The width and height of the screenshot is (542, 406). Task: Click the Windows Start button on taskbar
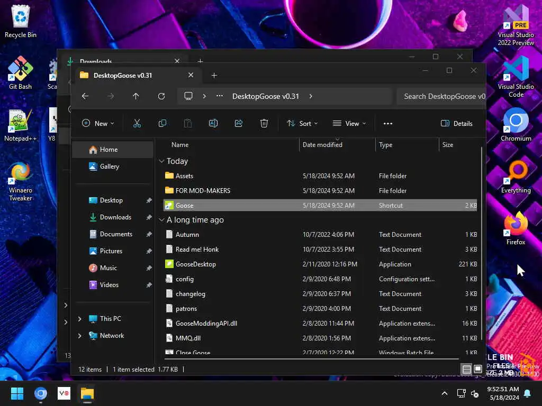(x=17, y=393)
